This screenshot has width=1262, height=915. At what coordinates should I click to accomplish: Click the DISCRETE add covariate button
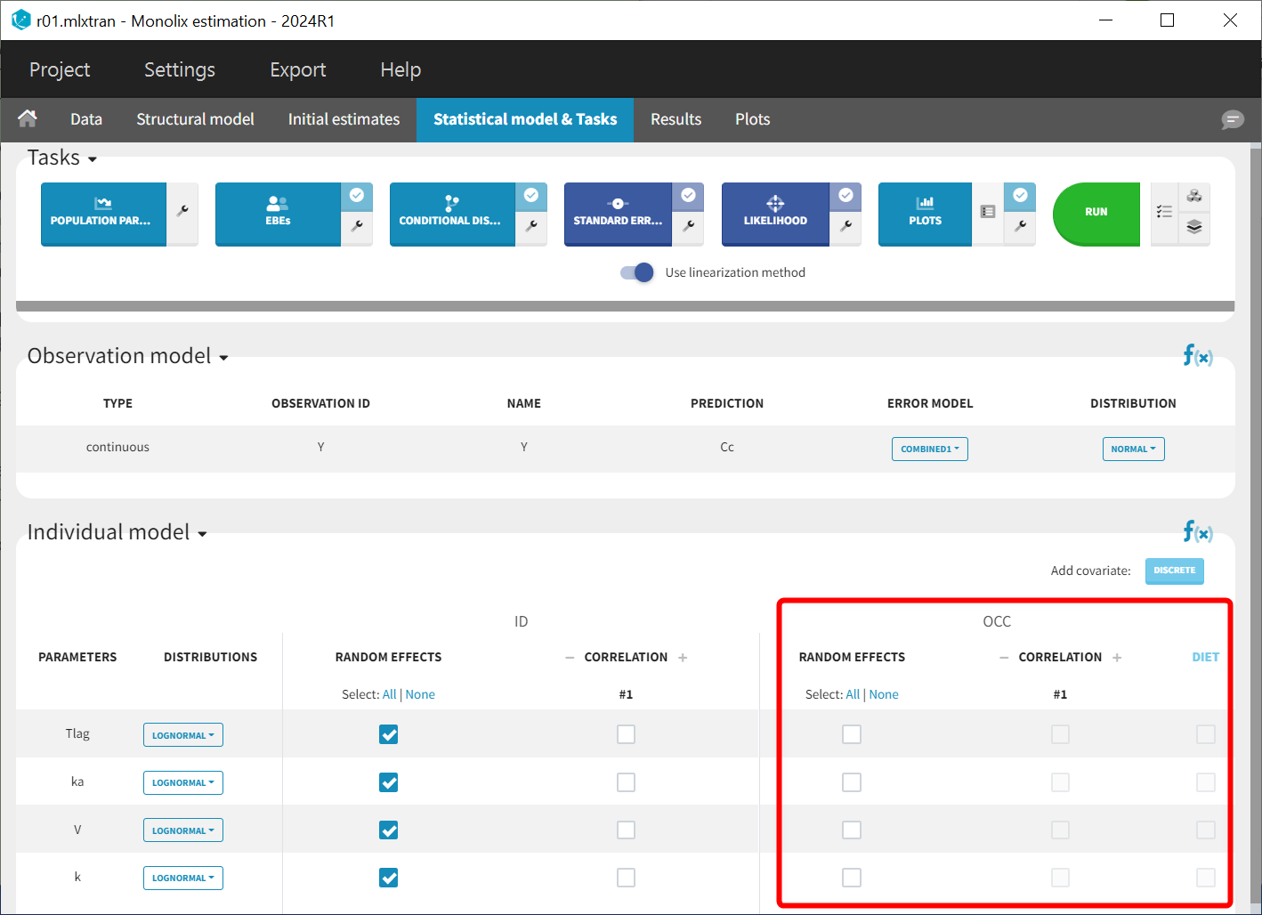(1174, 571)
